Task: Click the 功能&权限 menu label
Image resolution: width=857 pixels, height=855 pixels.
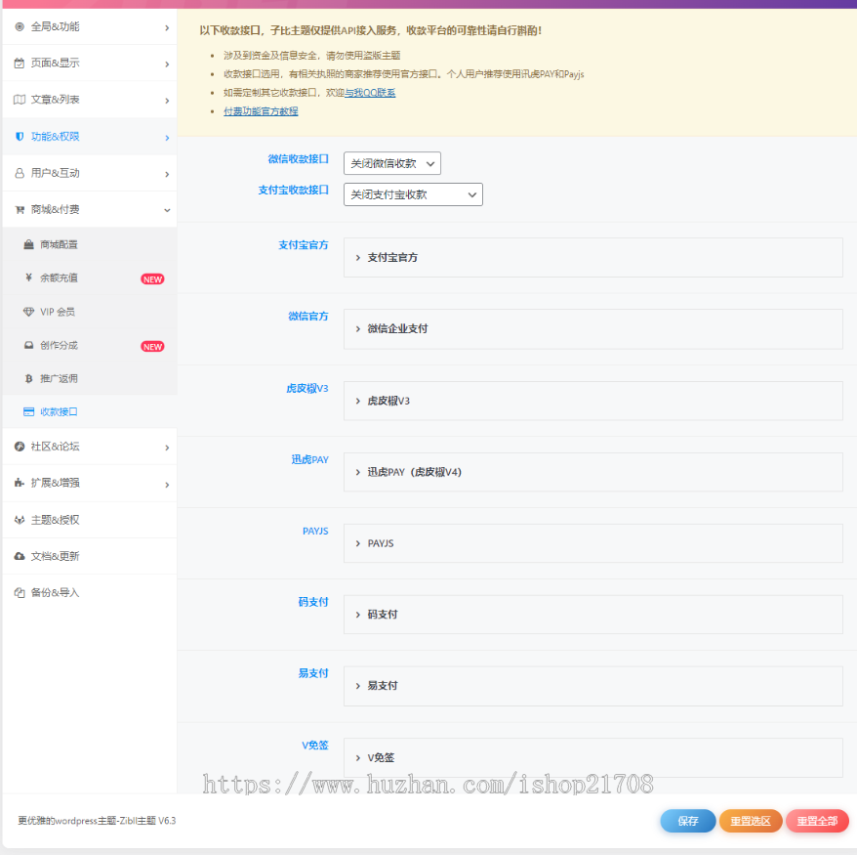Action: [x=56, y=136]
